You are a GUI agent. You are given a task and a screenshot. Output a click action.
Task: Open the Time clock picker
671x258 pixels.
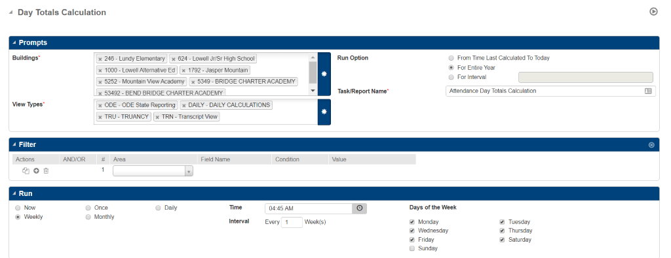click(x=360, y=208)
